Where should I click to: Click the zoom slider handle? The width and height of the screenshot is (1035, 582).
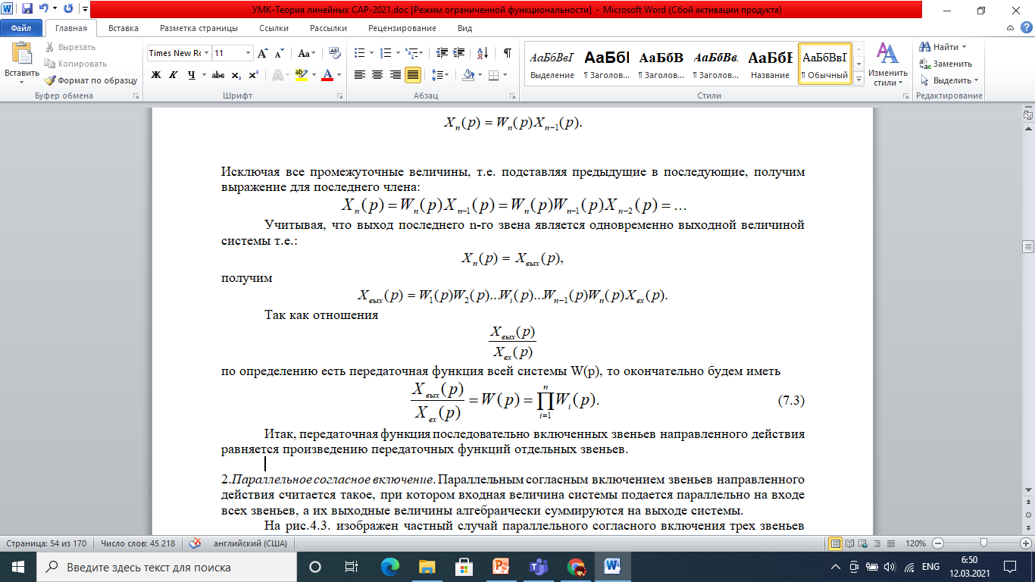(x=983, y=543)
